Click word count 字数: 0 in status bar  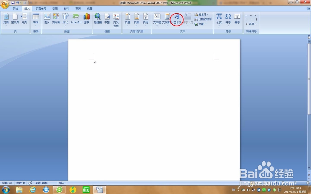[21, 183]
